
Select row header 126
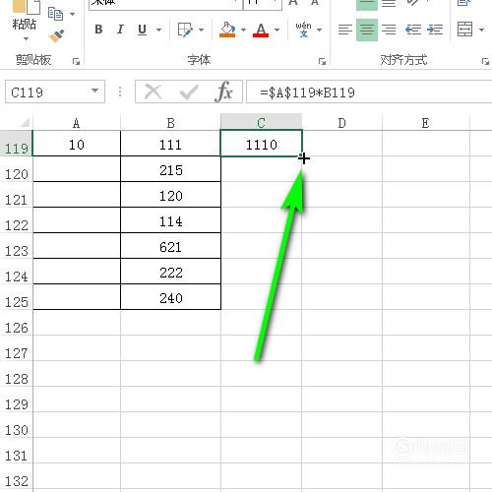click(17, 323)
